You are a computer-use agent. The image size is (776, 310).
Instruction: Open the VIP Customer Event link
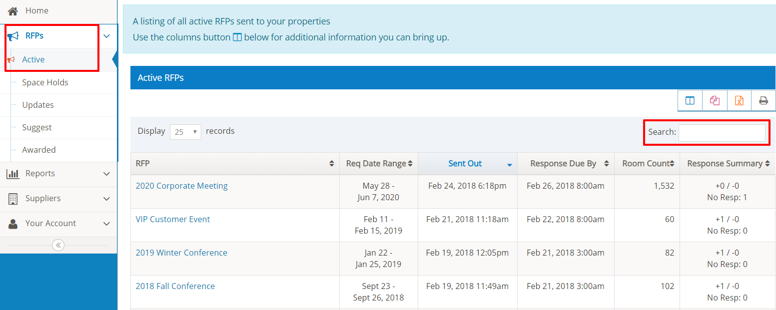click(173, 219)
